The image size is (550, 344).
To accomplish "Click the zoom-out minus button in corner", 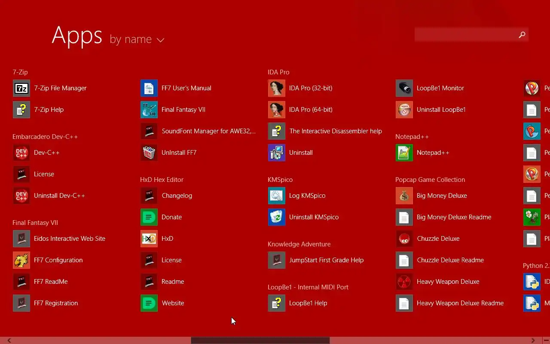I will (546, 341).
